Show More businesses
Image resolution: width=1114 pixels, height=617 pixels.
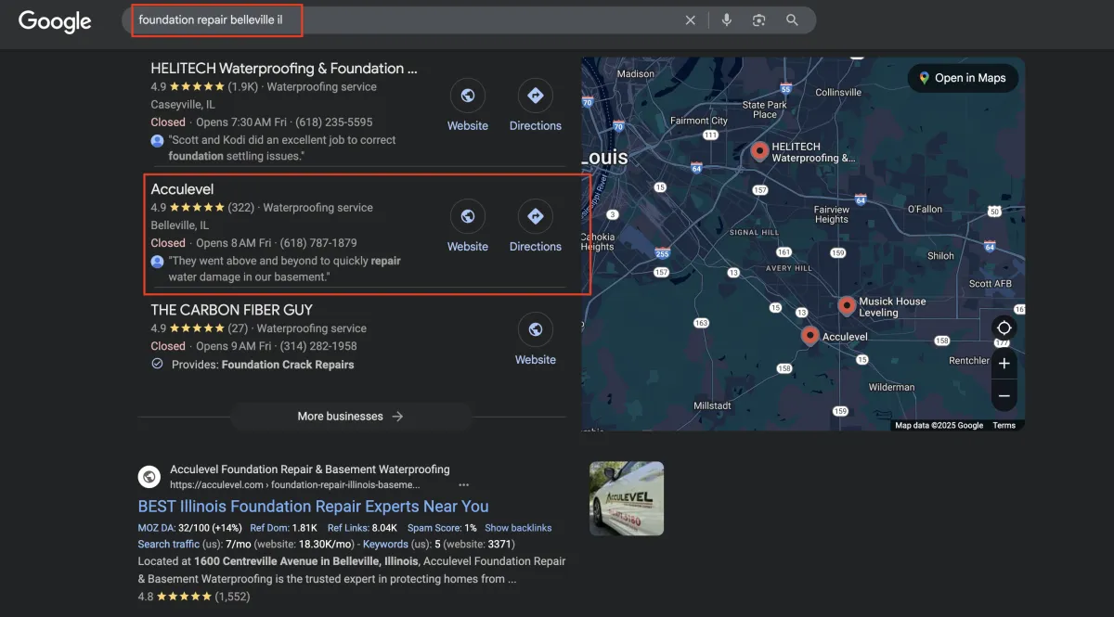click(351, 417)
